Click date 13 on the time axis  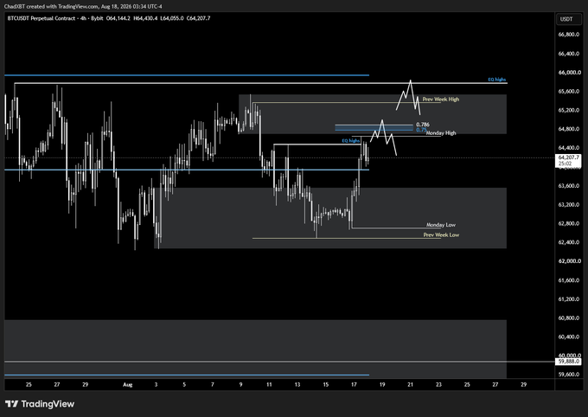[297, 384]
